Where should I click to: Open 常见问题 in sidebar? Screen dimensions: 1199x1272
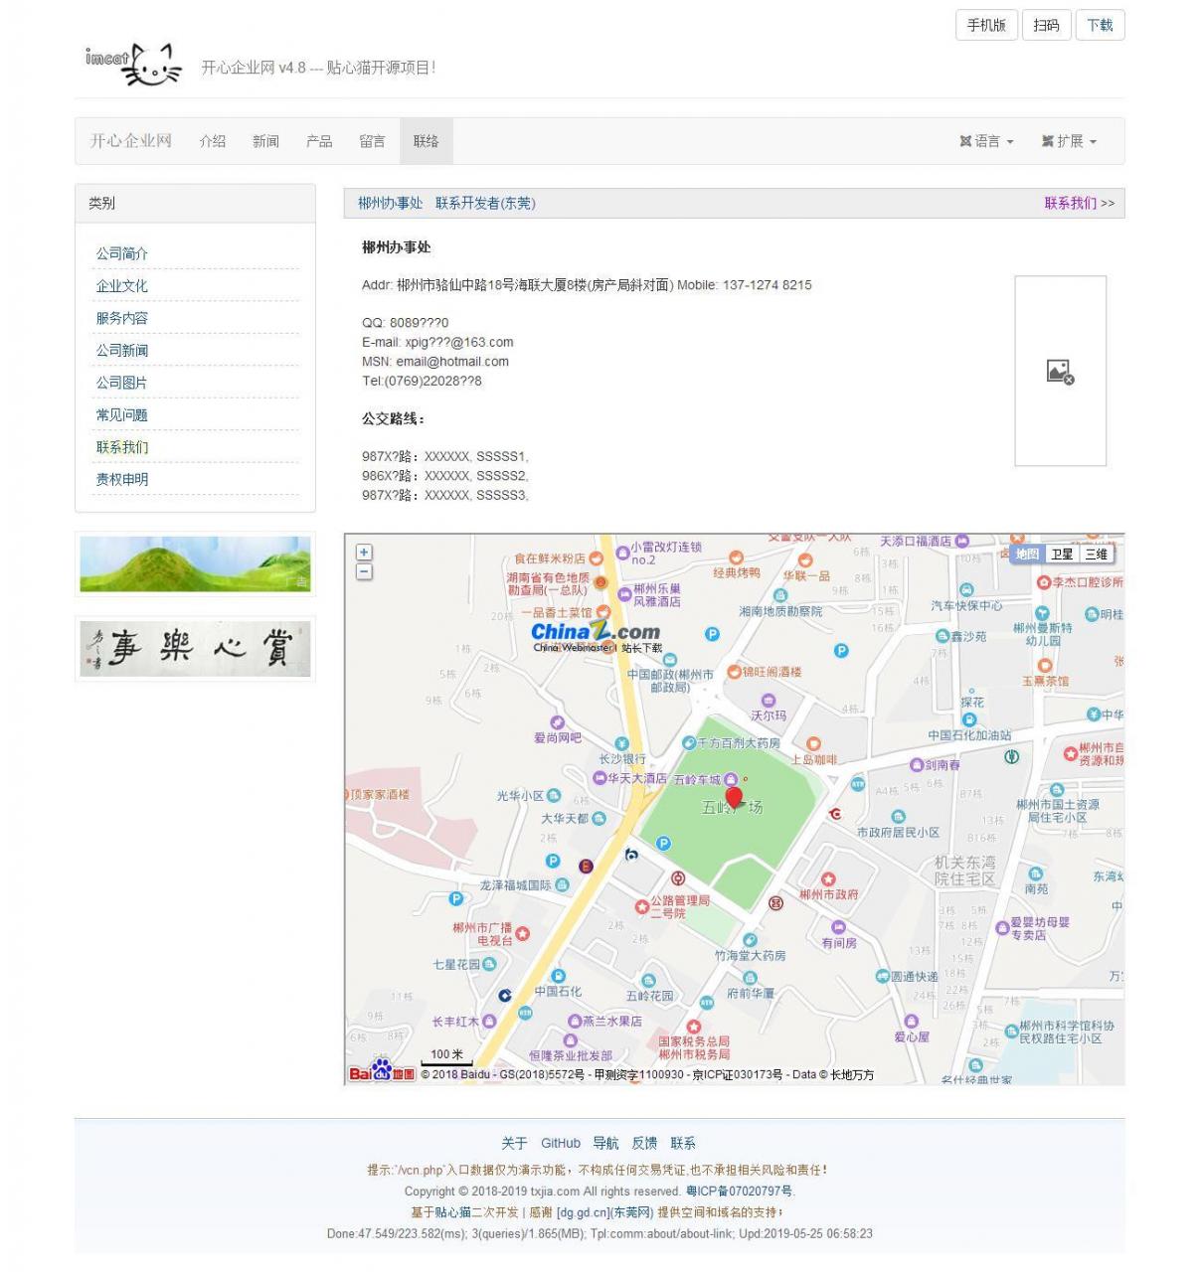pos(121,414)
